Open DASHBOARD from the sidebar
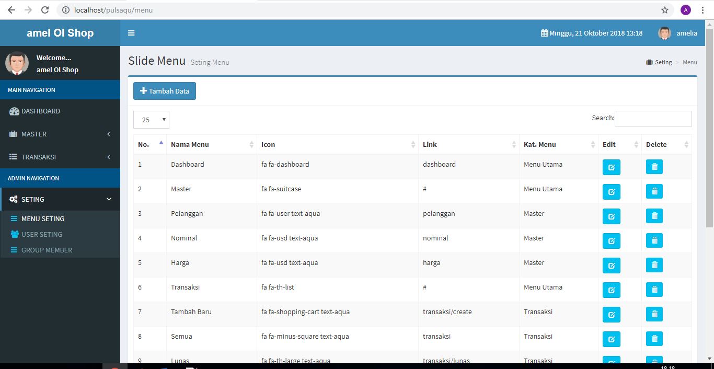The height and width of the screenshot is (369, 714). (41, 111)
